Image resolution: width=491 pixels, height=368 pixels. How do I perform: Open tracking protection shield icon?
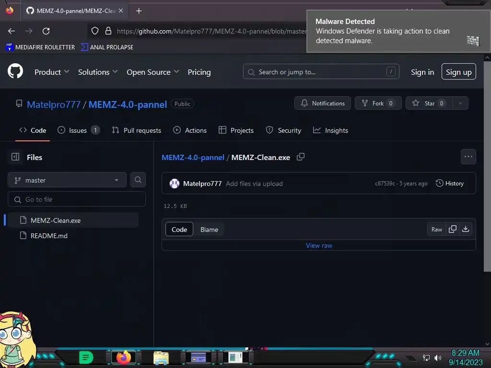[95, 31]
